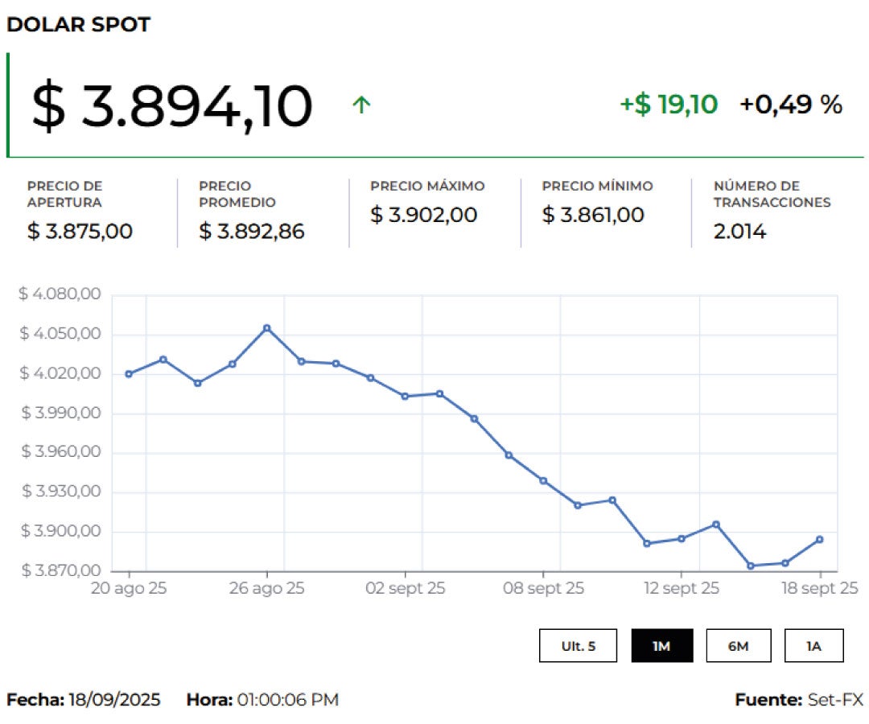Screen dimensions: 869x724
Task: Click the peak data point on 26 ago
Action: 267,327
